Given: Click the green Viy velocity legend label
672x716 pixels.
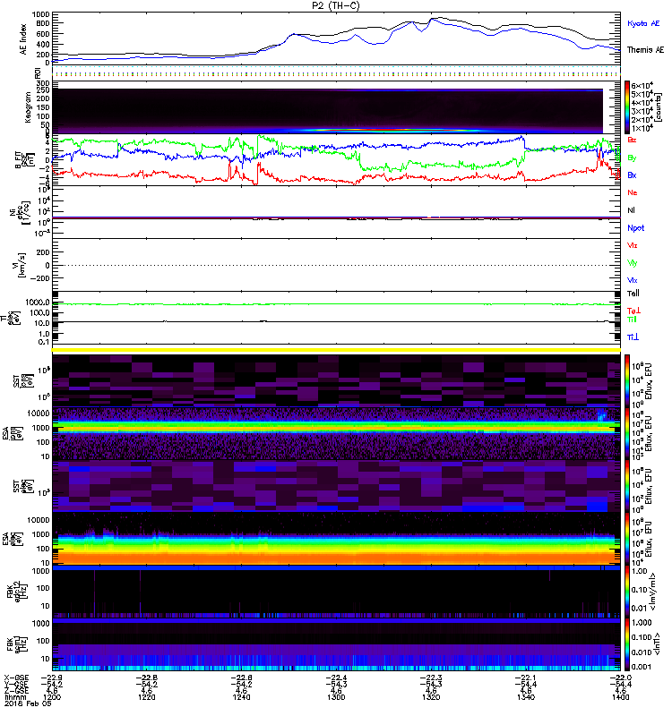Looking at the screenshot, I should click(x=632, y=263).
